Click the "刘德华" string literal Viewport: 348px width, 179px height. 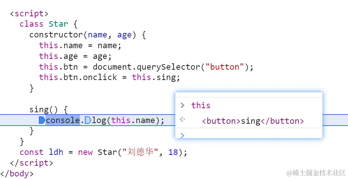coord(140,152)
